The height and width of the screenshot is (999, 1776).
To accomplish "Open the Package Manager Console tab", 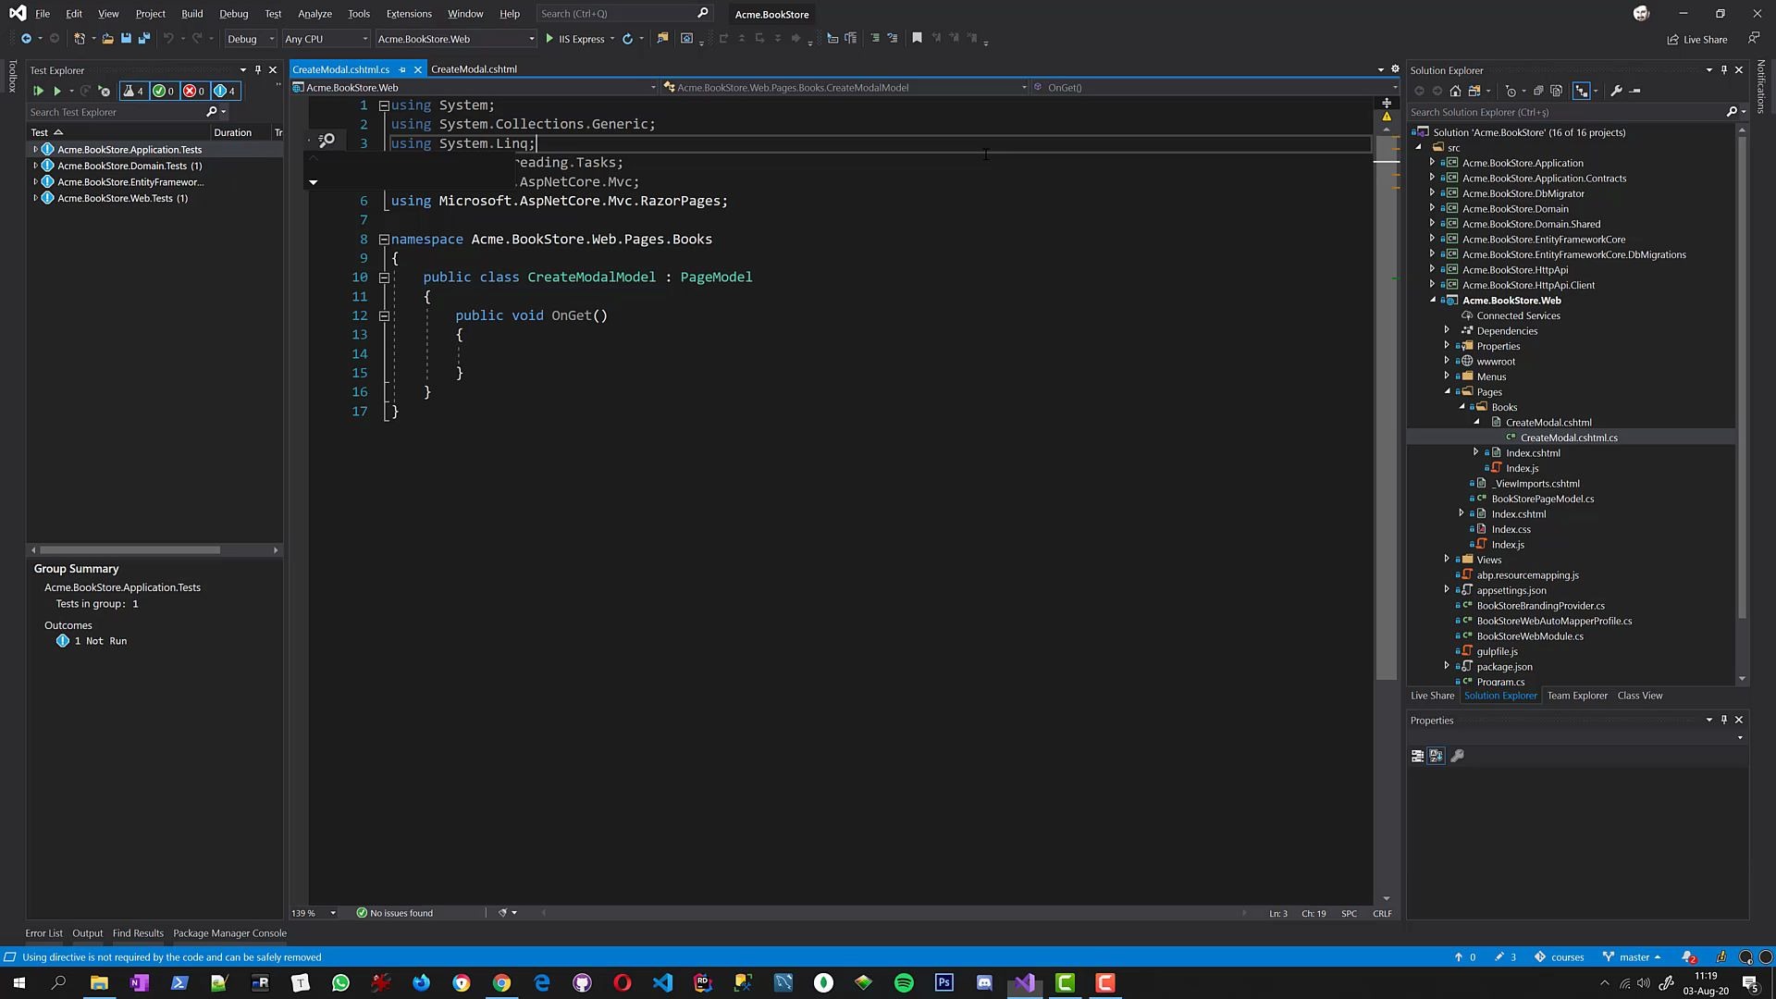I will (229, 933).
